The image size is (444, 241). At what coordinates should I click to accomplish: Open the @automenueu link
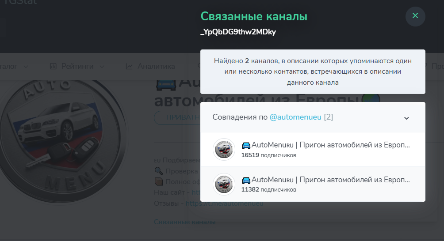(x=295, y=117)
